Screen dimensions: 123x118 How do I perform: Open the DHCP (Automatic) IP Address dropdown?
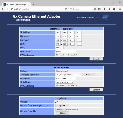[65, 82]
